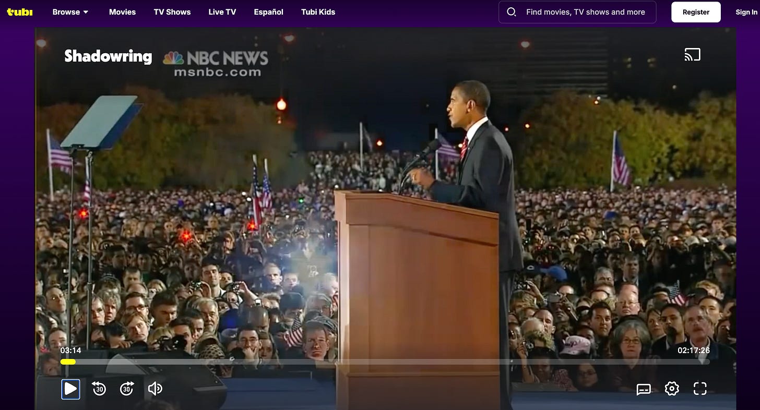Open player settings gear
Screen dimensions: 760x410
click(x=672, y=389)
